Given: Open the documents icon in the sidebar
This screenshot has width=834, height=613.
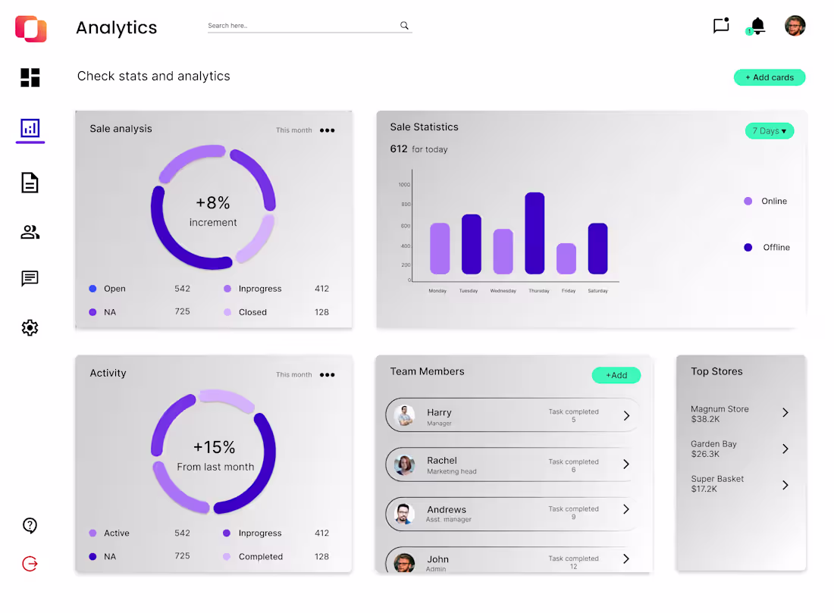Looking at the screenshot, I should click(30, 182).
